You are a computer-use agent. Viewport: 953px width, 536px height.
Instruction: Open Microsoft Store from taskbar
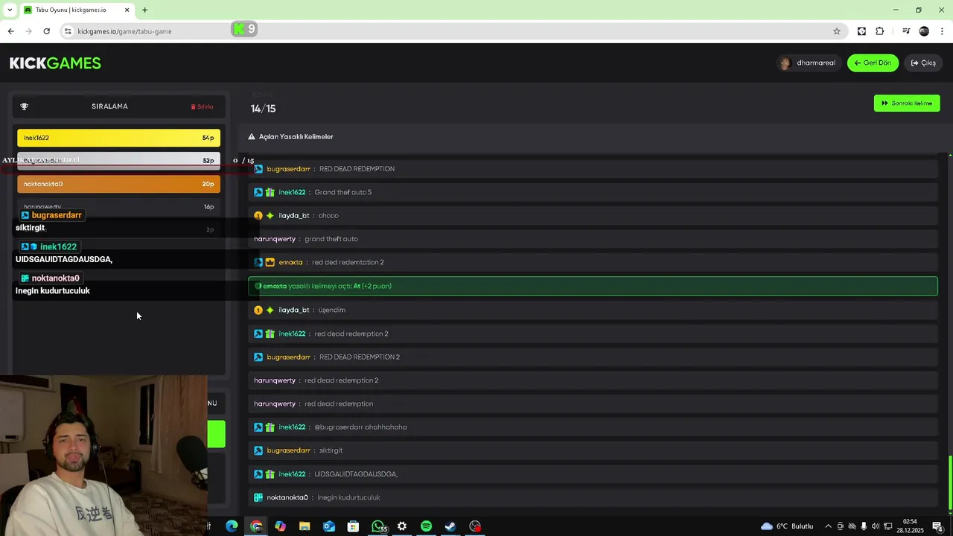point(353,526)
